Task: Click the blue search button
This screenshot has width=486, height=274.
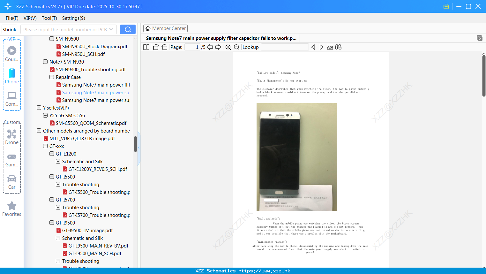Action: [x=128, y=29]
